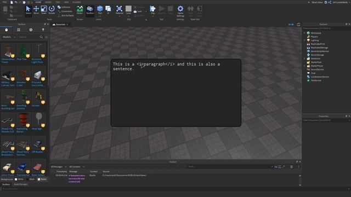The image size is (351, 197).
Task: Choose the Rotate tool
Action: tap(52, 10)
